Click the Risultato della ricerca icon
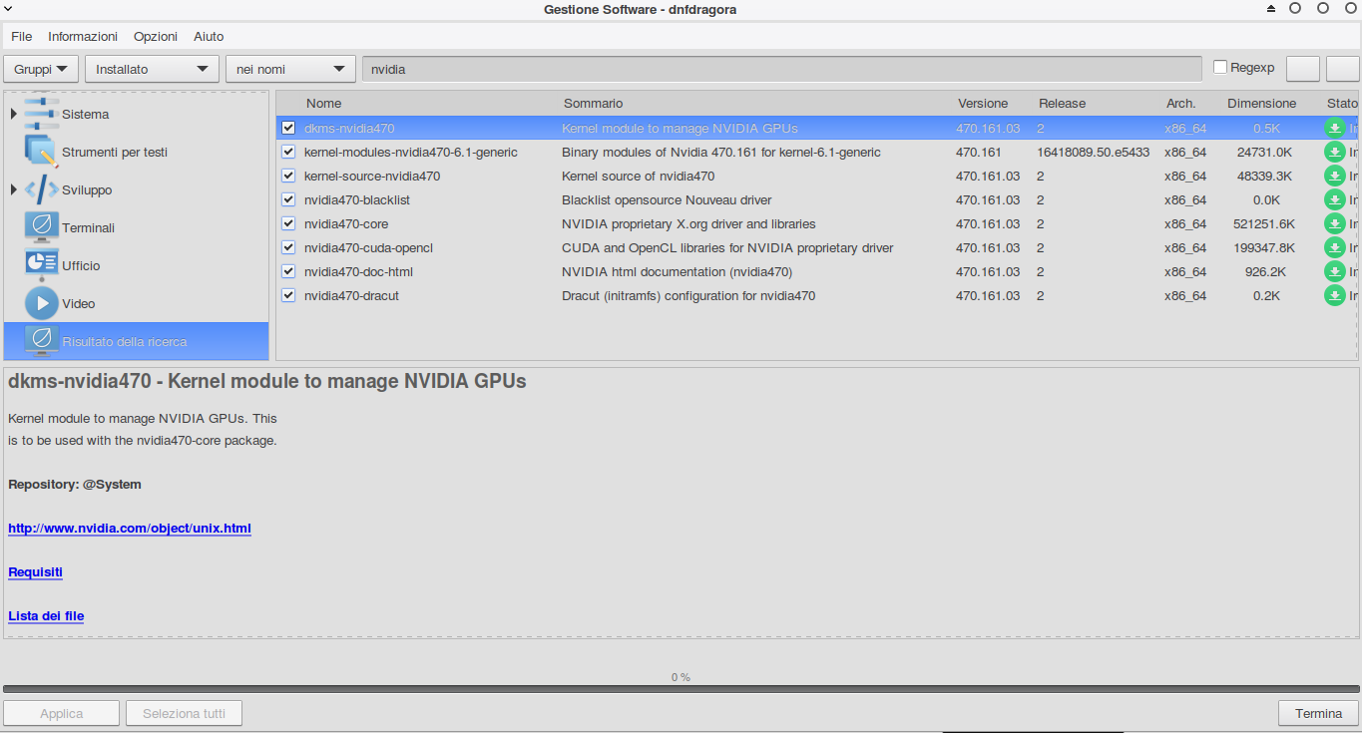 (41, 341)
